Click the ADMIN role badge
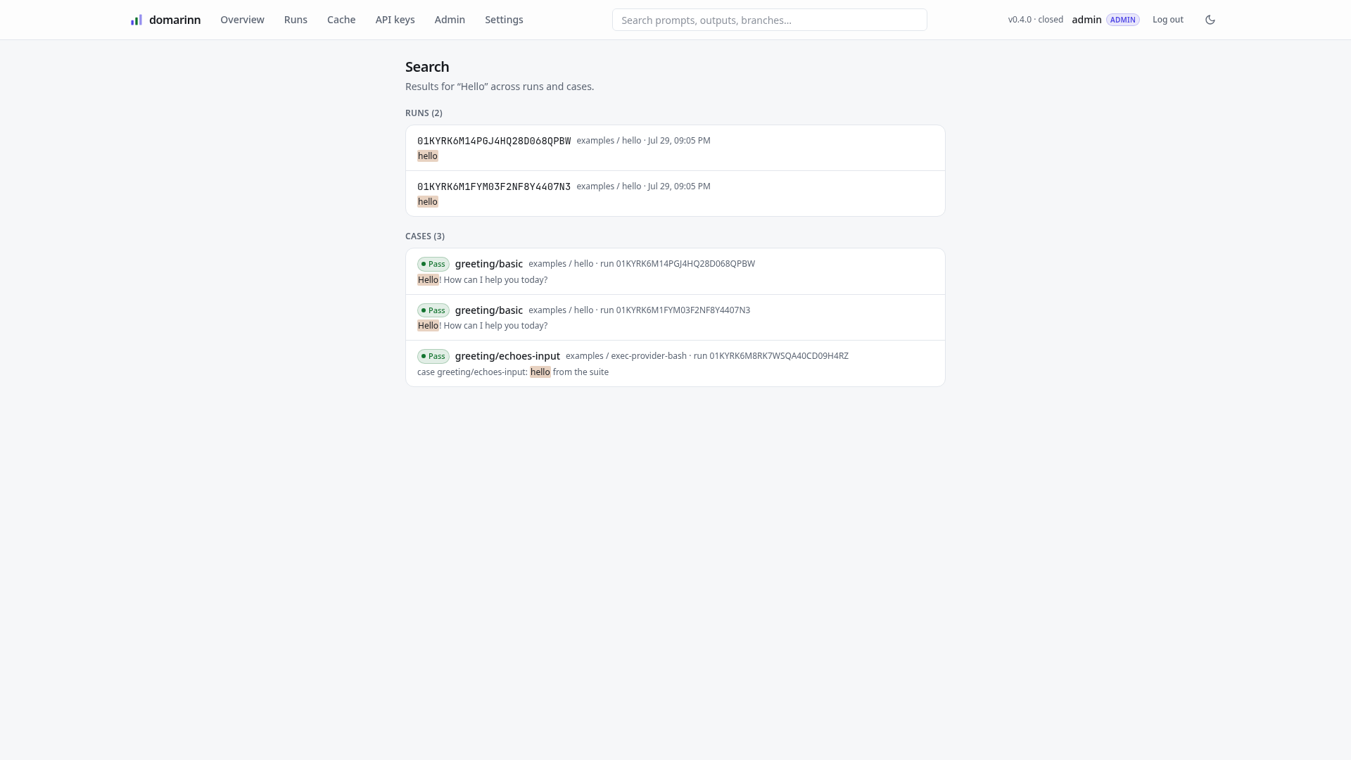The height and width of the screenshot is (760, 1351). [x=1122, y=20]
